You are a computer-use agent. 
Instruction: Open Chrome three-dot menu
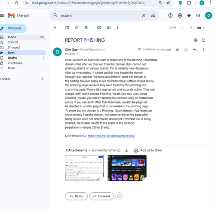pos(211,3)
